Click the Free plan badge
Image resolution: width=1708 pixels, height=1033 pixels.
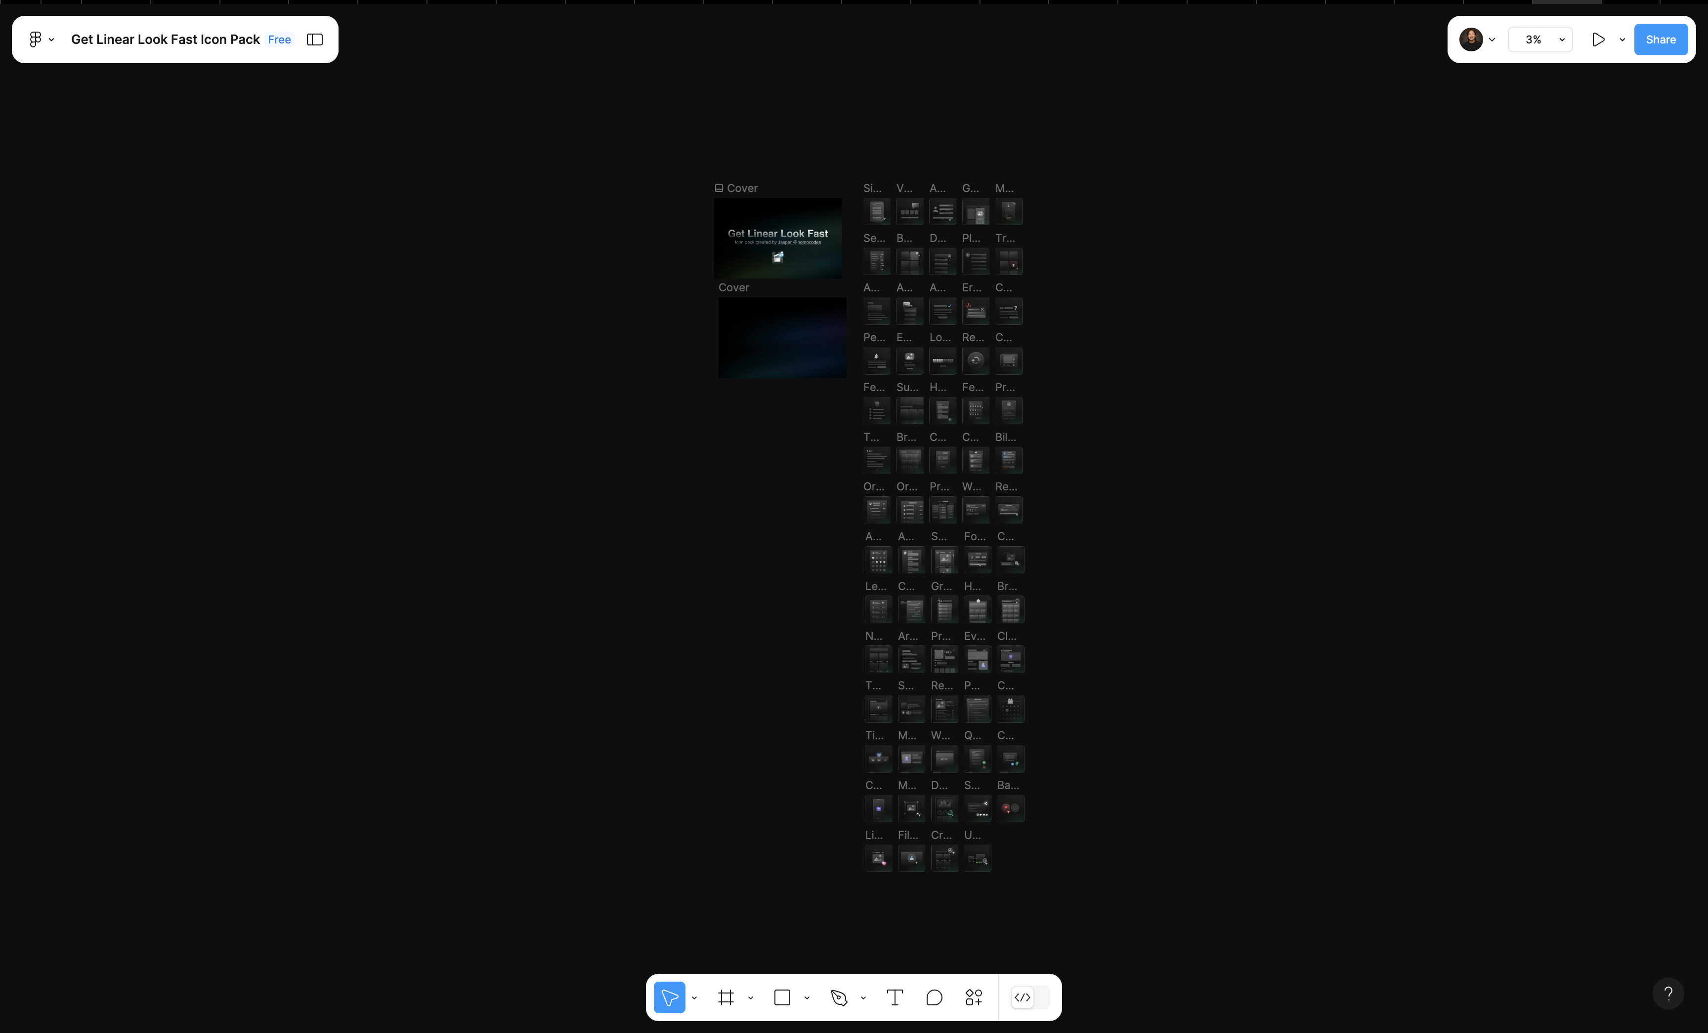279,40
